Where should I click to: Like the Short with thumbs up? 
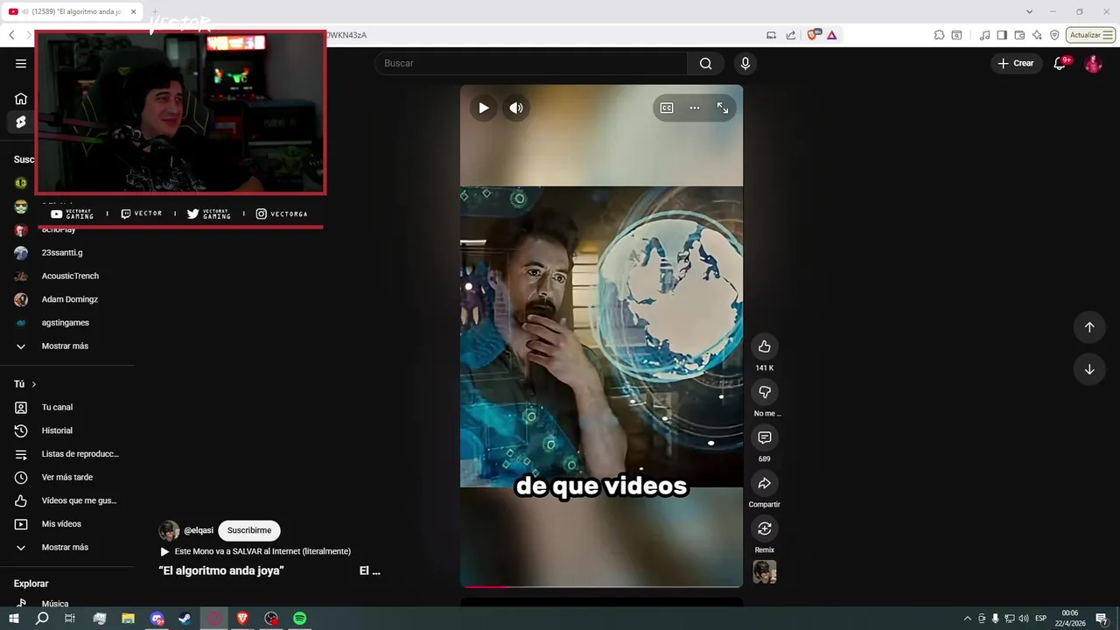(765, 346)
